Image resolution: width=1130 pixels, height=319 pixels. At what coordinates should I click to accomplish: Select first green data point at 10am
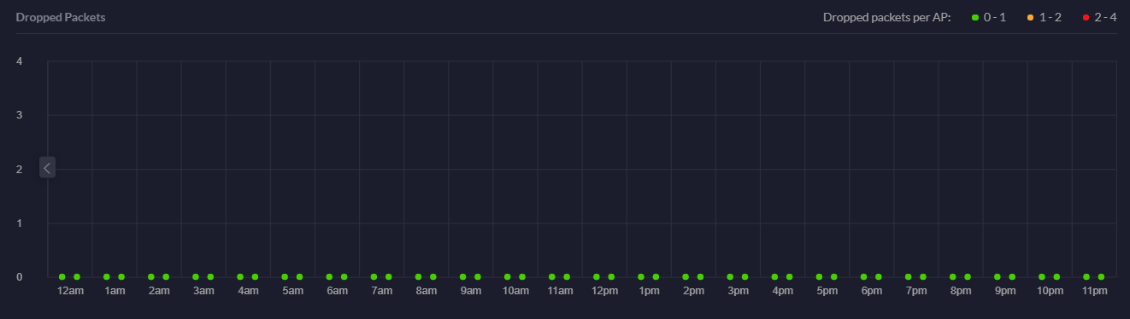(x=508, y=276)
